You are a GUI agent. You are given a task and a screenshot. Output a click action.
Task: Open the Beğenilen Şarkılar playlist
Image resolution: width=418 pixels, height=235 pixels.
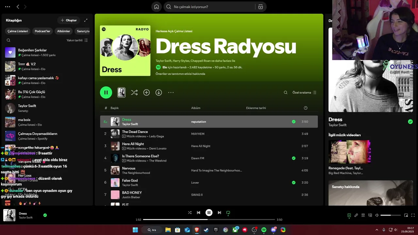(47, 53)
